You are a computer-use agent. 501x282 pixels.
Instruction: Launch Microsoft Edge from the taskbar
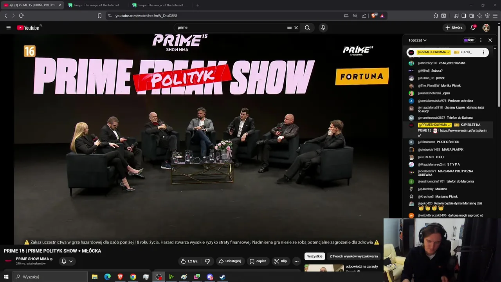pos(107,277)
